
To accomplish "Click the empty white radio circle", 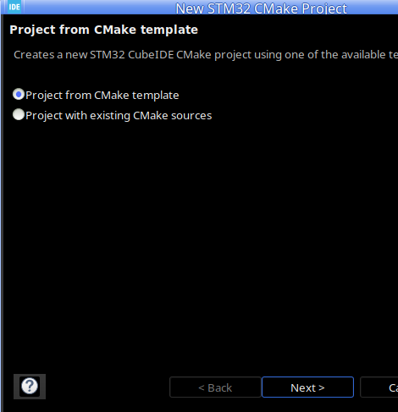I will coord(19,115).
